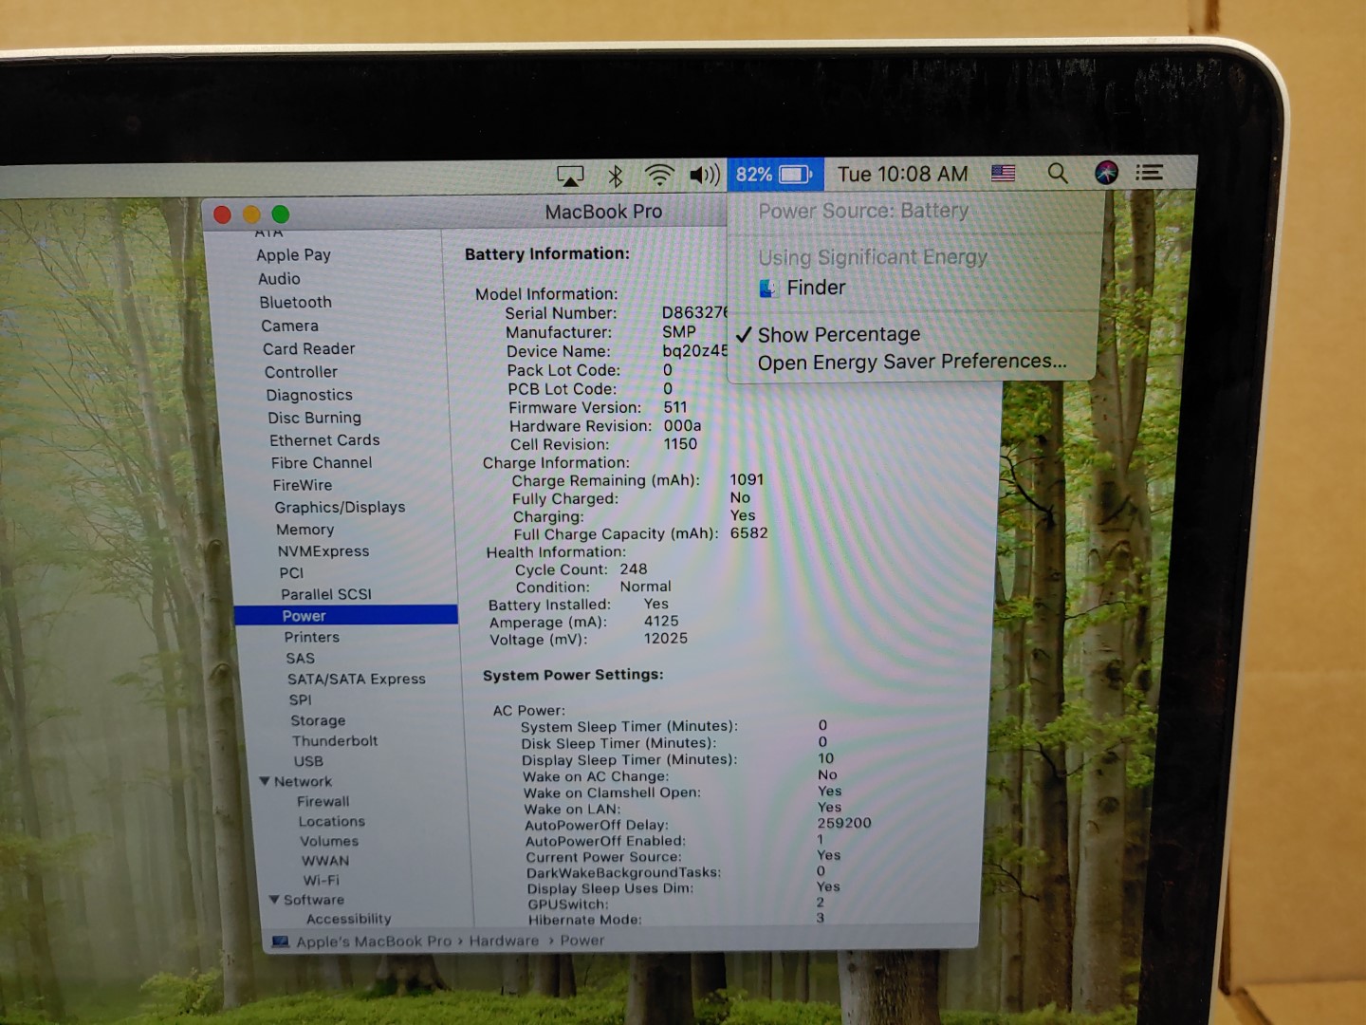1366x1025 pixels.
Task: Click the Manufacturer value SMP
Action: point(679,332)
